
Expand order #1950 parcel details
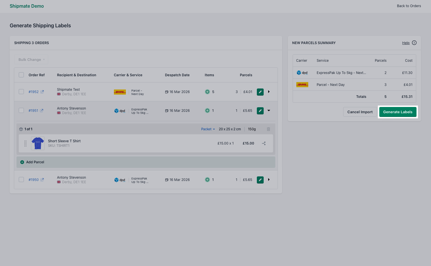click(269, 180)
